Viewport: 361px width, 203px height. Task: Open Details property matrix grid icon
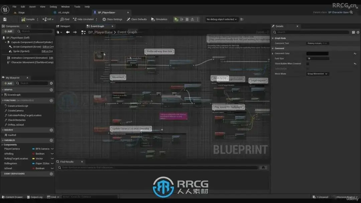click(353, 32)
